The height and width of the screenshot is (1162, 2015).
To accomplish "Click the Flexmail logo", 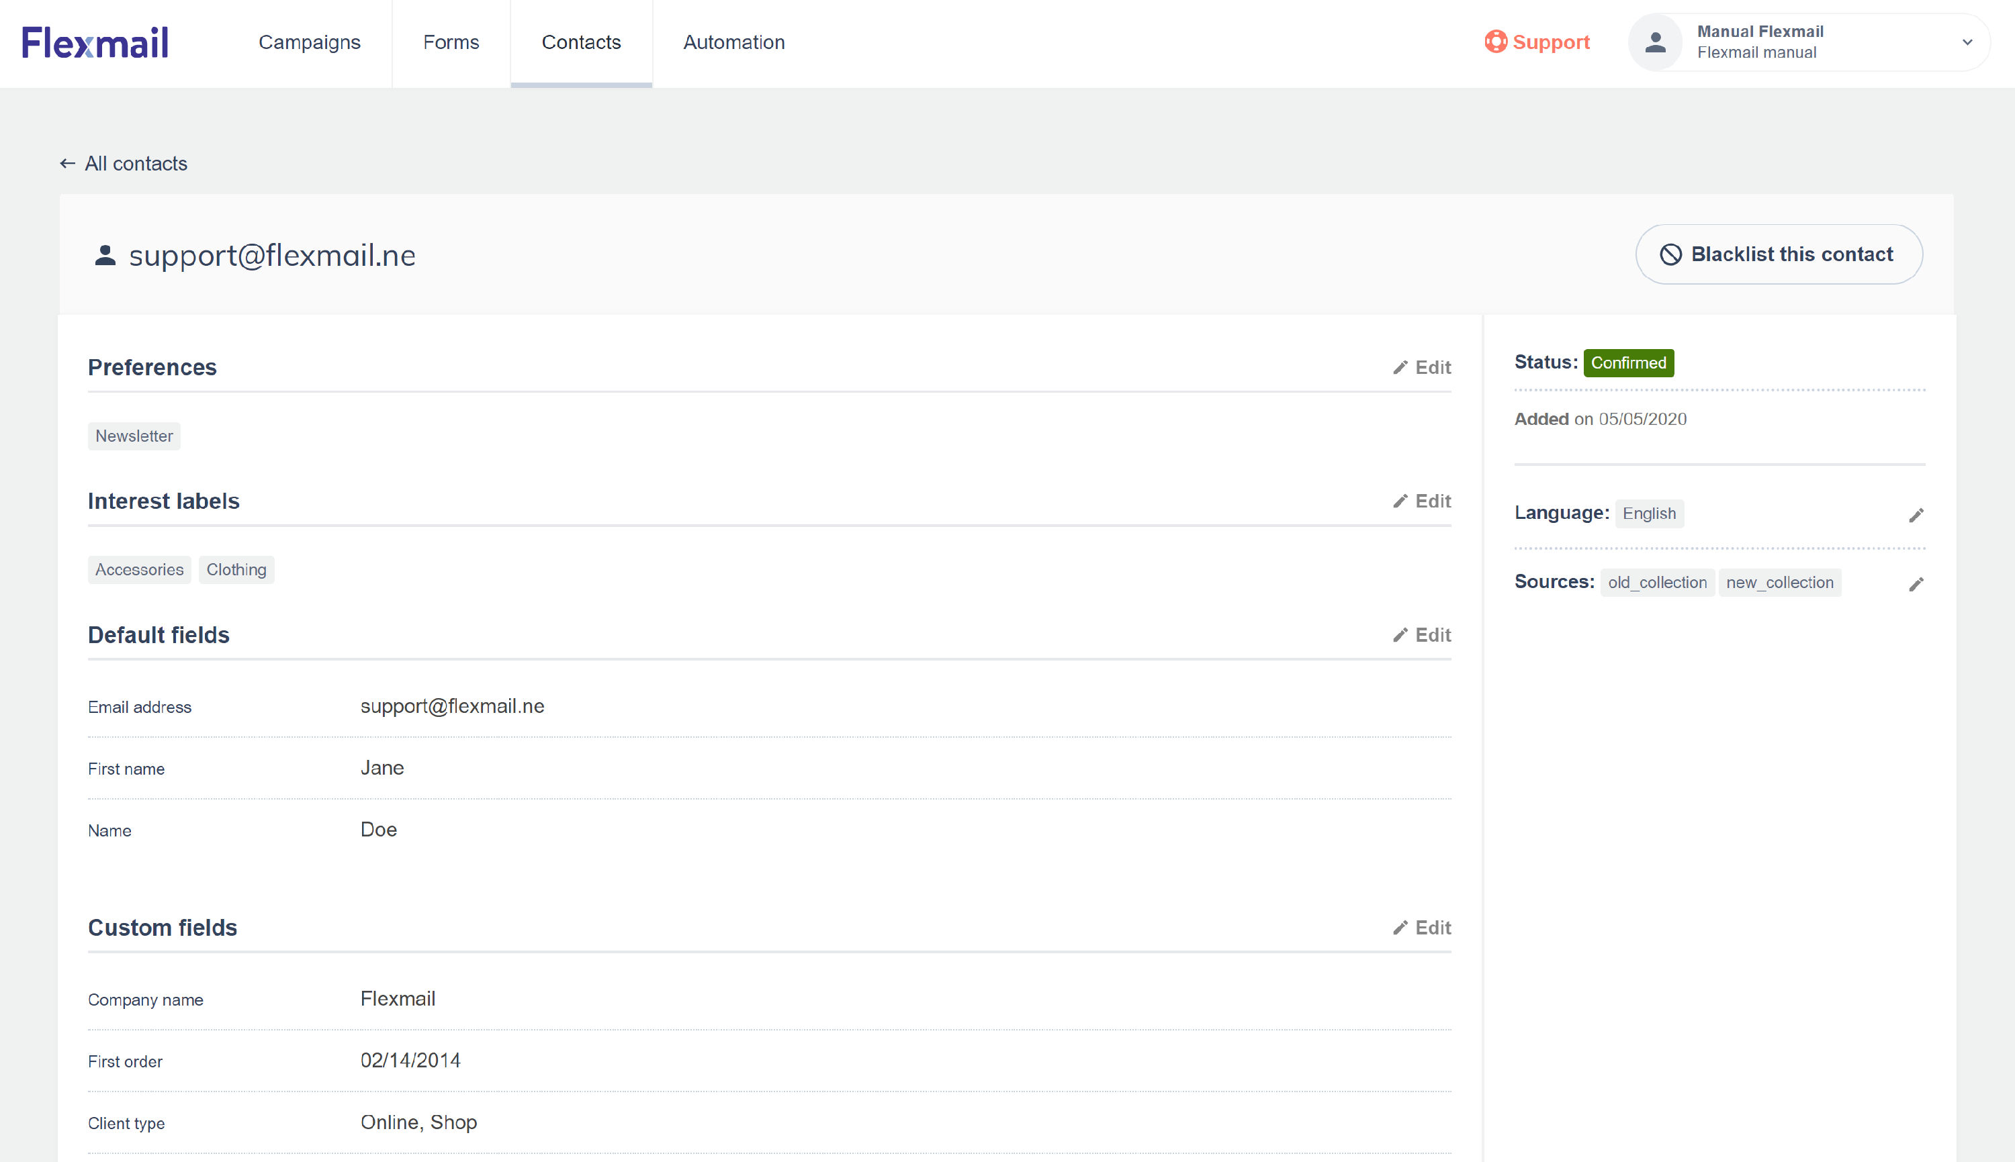I will [95, 42].
